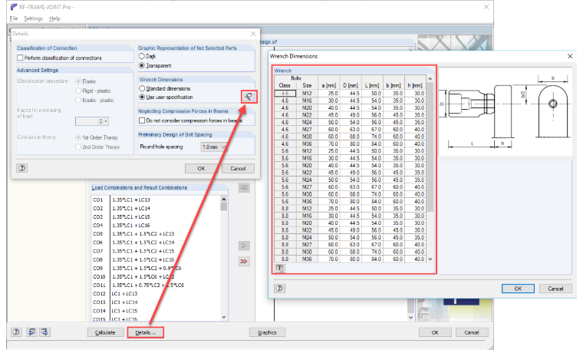The width and height of the screenshot is (583, 350).
Task: Close the Wrench Dimensions dialog
Action: pyautogui.click(x=570, y=56)
